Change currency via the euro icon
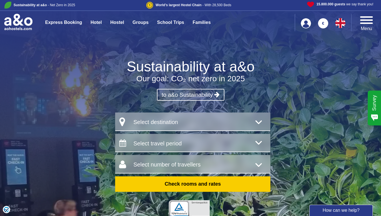381x216 pixels. (323, 23)
